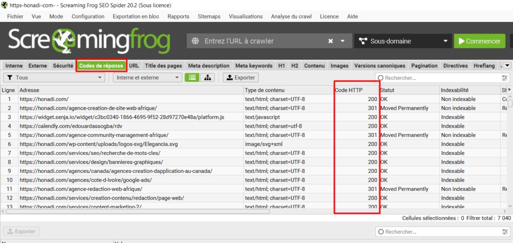Expand more tabs overflow arrow
Image resolution: width=513 pixels, height=243 pixels.
(x=507, y=65)
